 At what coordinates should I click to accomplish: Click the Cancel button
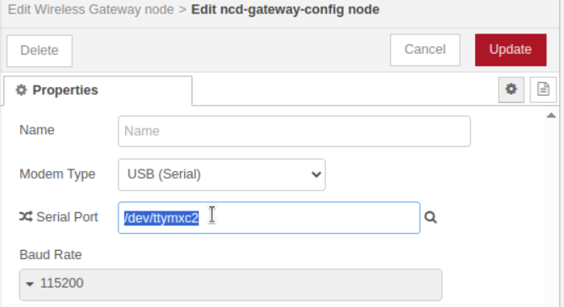424,50
